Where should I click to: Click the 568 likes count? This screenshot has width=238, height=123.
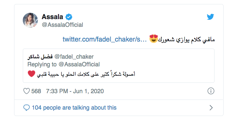coord(36,91)
